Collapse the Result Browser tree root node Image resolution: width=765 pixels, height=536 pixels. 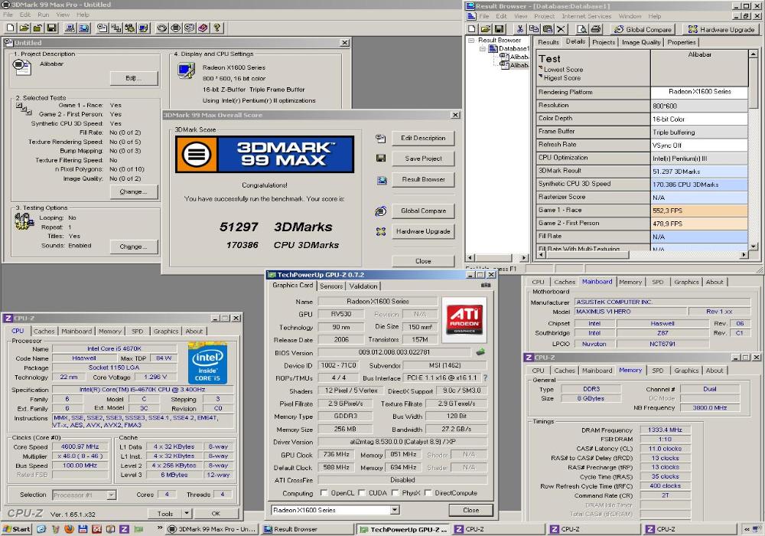click(x=471, y=41)
